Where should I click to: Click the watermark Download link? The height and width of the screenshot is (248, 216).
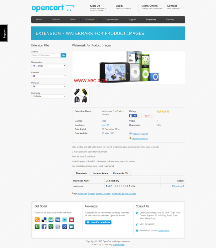click(x=178, y=186)
